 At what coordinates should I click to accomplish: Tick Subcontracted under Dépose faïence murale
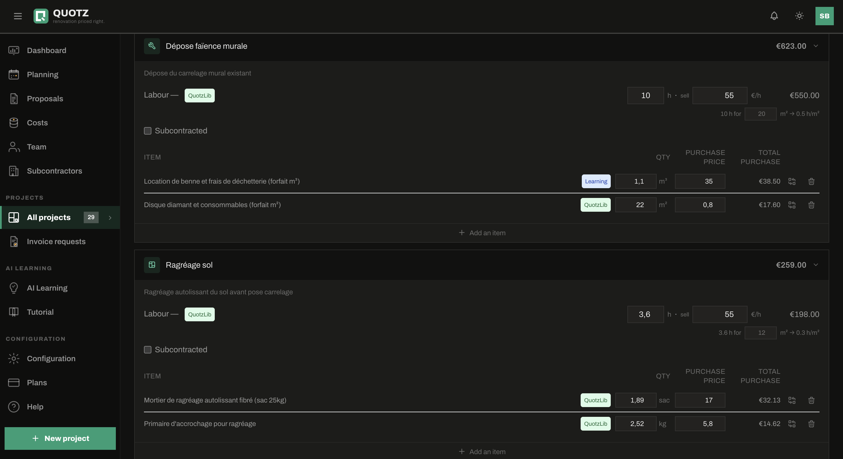pyautogui.click(x=148, y=131)
